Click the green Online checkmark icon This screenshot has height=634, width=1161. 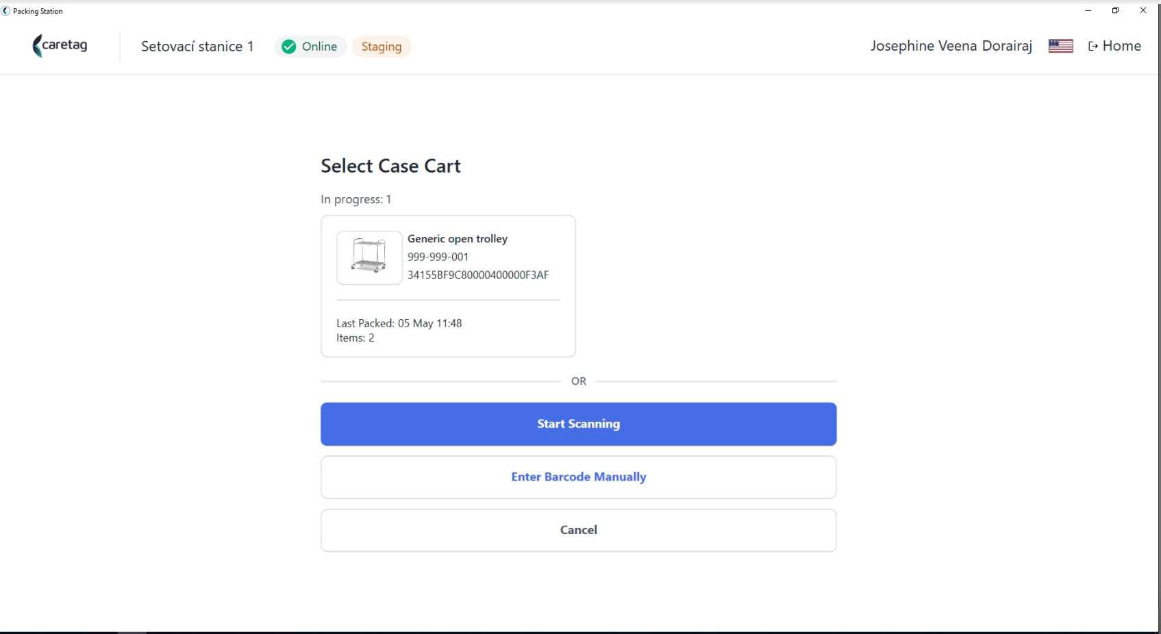(x=289, y=47)
